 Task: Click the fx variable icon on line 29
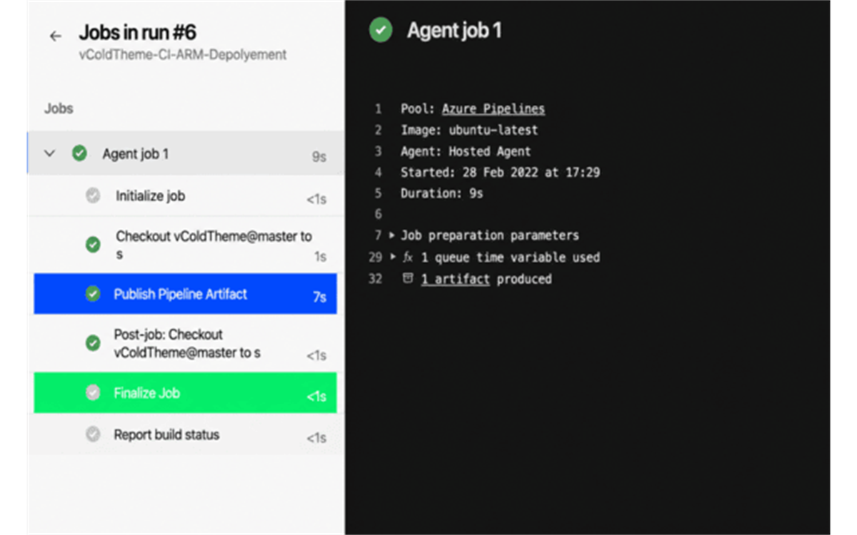408,257
